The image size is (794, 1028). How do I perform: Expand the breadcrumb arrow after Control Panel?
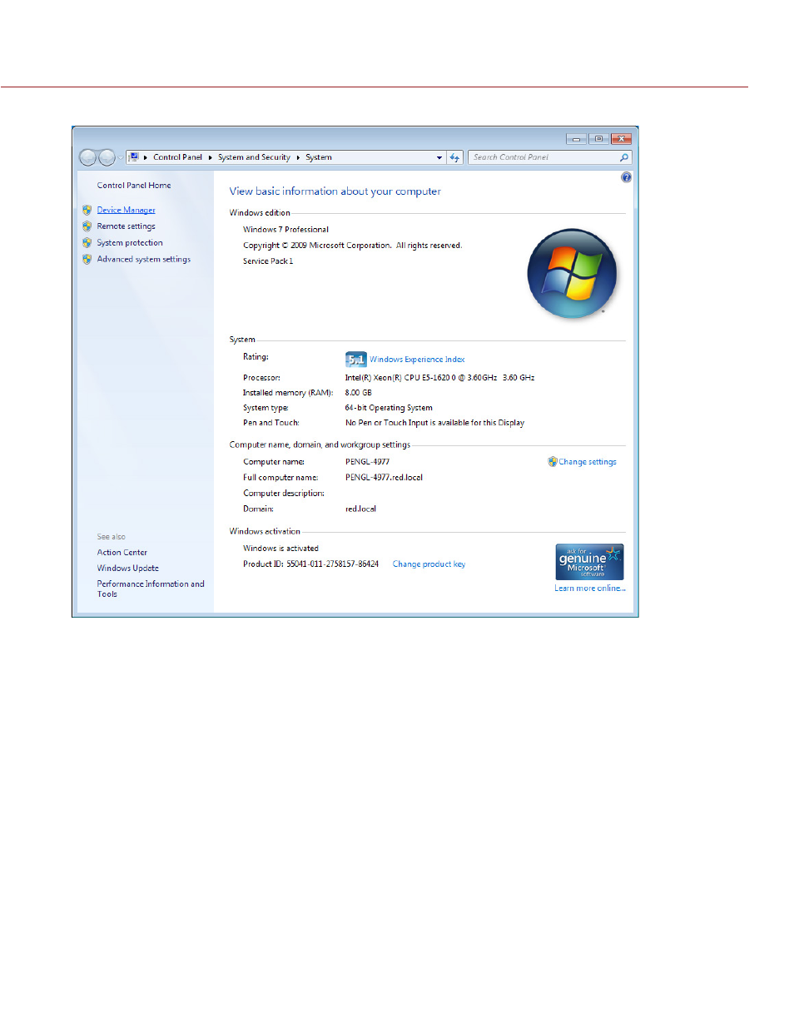coord(210,157)
